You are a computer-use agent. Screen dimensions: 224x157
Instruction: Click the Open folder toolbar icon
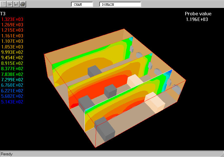tap(10, 4)
